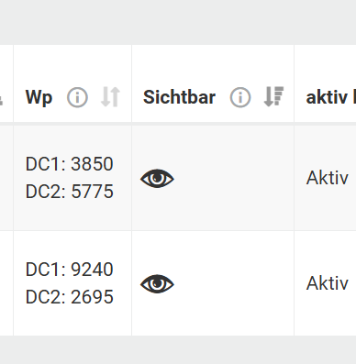The width and height of the screenshot is (356, 364).
Task: Click the Wp column header label
Action: 39,98
